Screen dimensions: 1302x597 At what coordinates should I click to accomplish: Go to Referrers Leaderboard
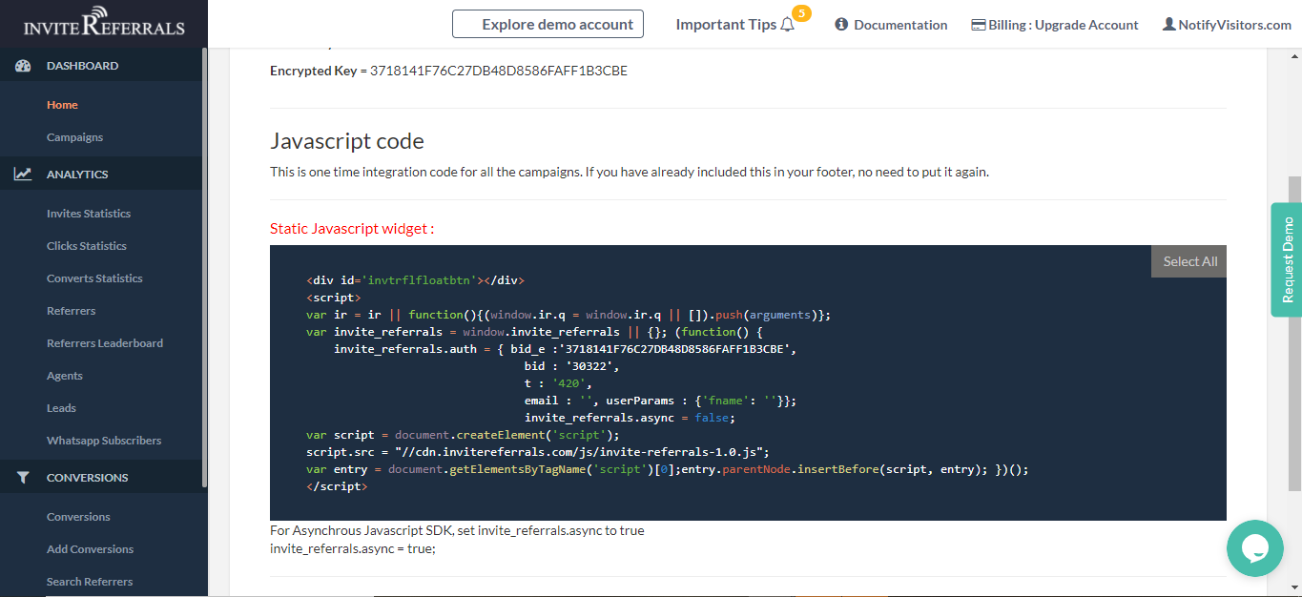click(105, 343)
